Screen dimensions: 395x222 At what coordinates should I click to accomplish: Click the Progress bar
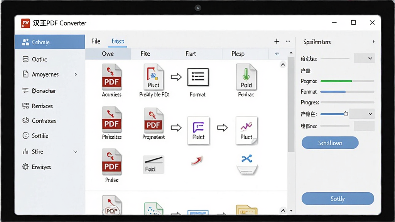347,103
